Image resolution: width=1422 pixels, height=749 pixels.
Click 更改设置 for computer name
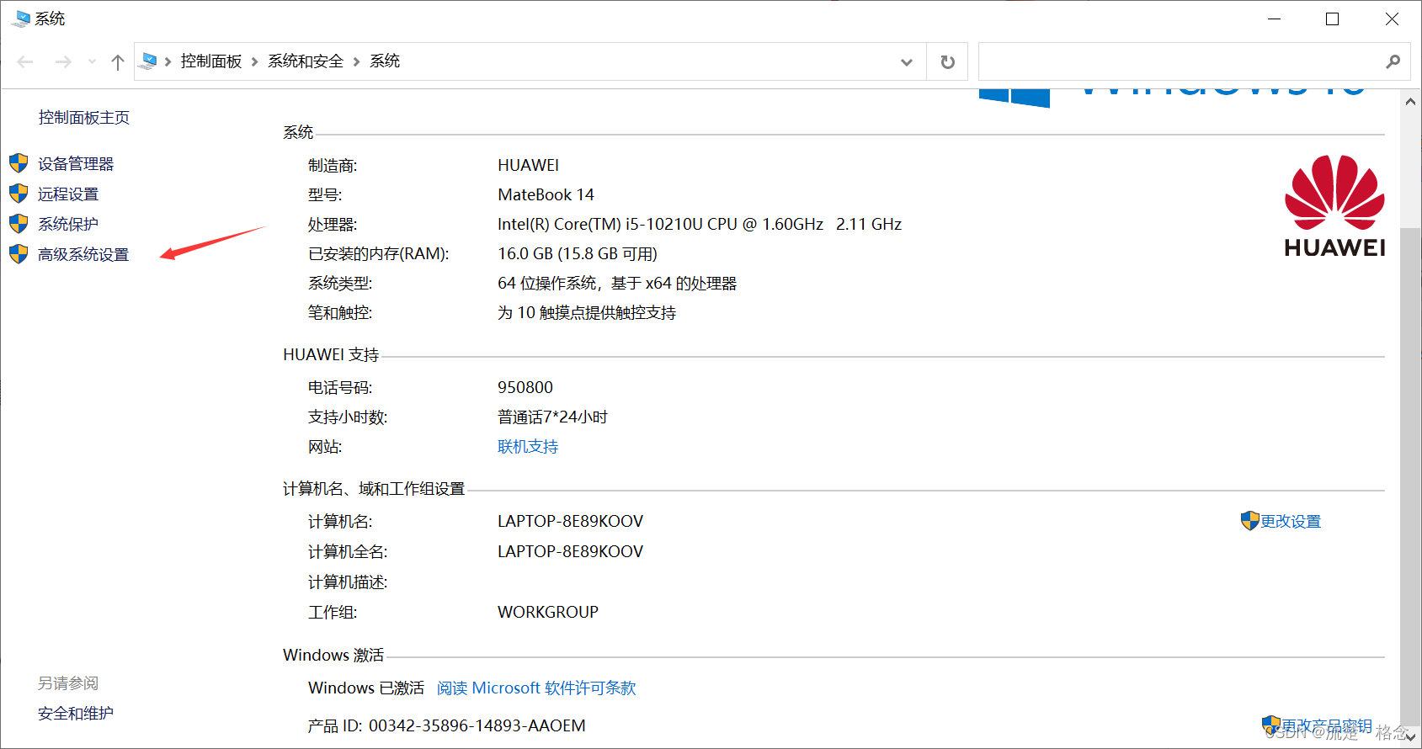coord(1291,522)
